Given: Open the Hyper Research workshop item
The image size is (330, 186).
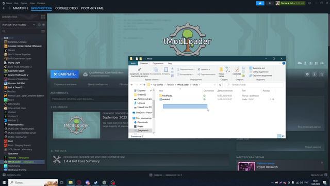Looking at the screenshot, I should coord(267,167).
